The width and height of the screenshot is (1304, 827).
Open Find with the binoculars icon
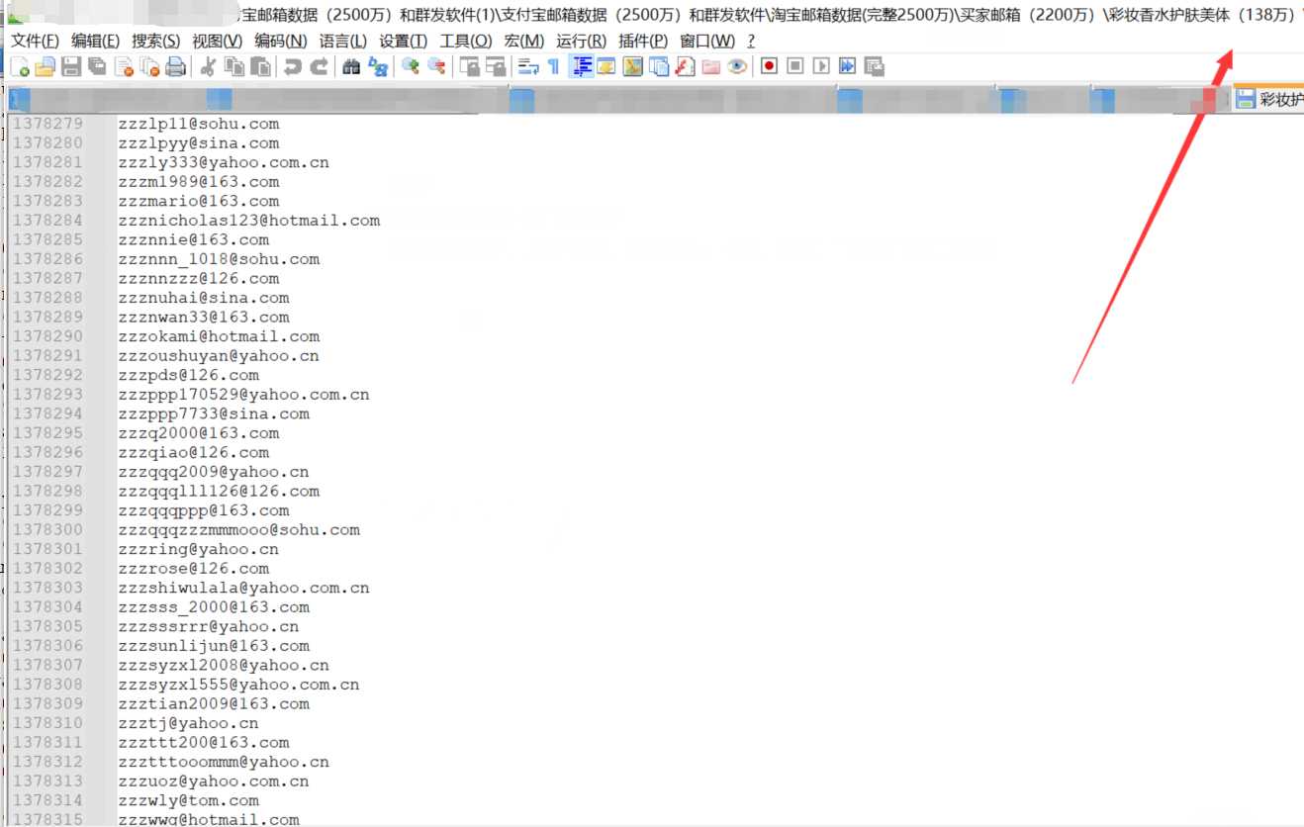tap(351, 66)
